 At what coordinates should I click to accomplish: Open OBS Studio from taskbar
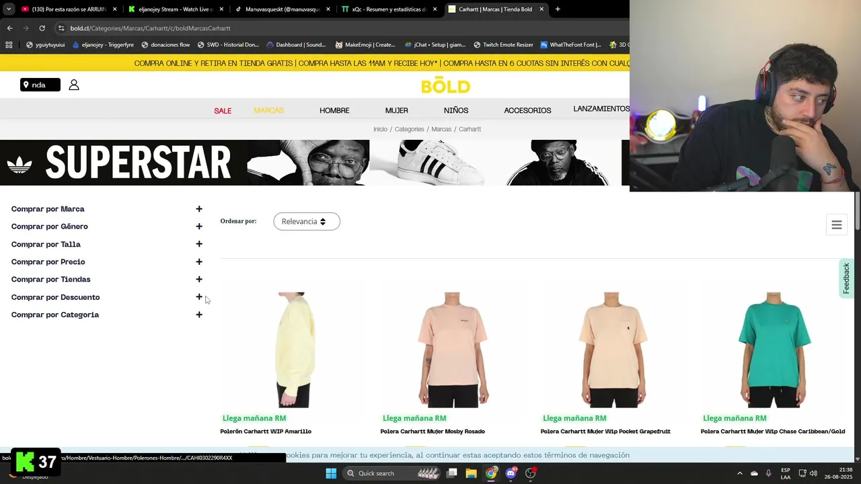(531, 473)
